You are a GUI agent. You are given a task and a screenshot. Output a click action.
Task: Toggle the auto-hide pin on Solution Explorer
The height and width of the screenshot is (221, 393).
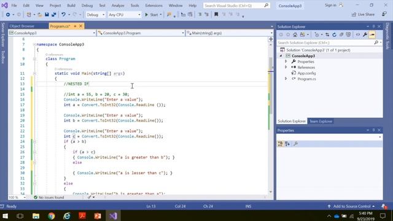click(373, 26)
